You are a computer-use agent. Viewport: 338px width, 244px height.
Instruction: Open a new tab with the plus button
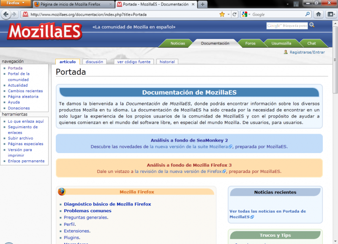click(202, 4)
